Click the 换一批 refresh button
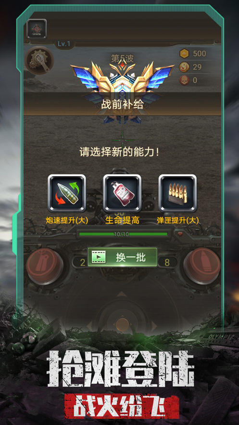 [x=122, y=257]
